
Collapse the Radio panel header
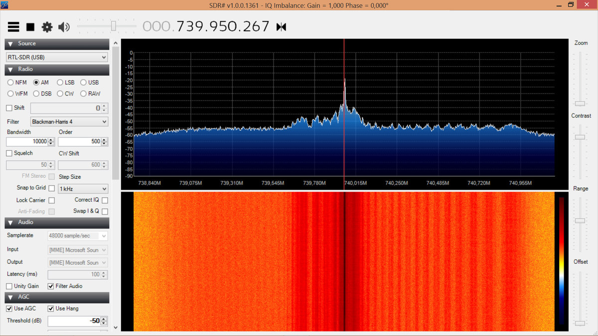coord(57,69)
